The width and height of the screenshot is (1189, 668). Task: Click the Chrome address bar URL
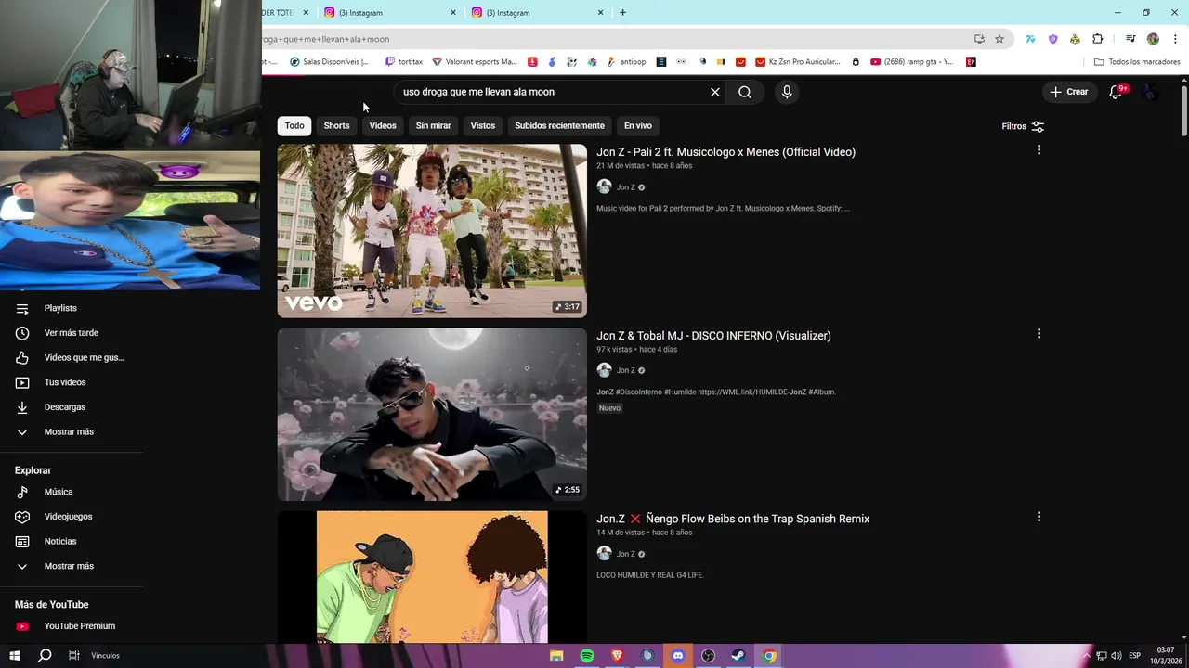(x=613, y=39)
